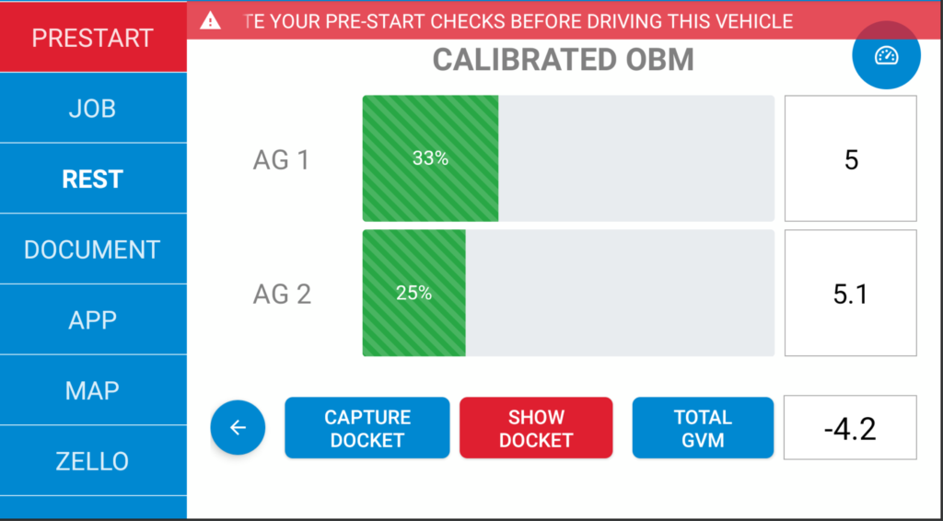Select the AG 2 value box showing 5.1
The image size is (943, 521).
(x=850, y=294)
